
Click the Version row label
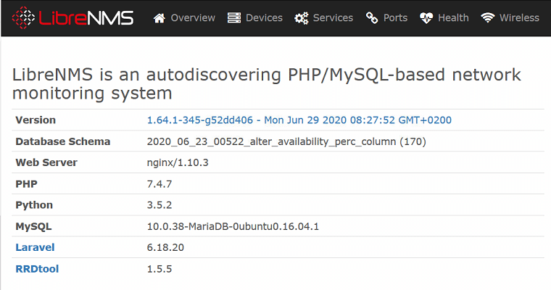36,120
